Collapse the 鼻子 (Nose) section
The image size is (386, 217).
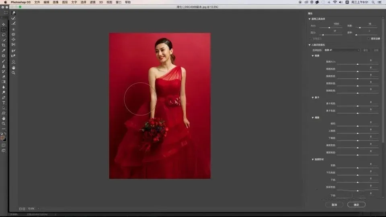(x=313, y=97)
